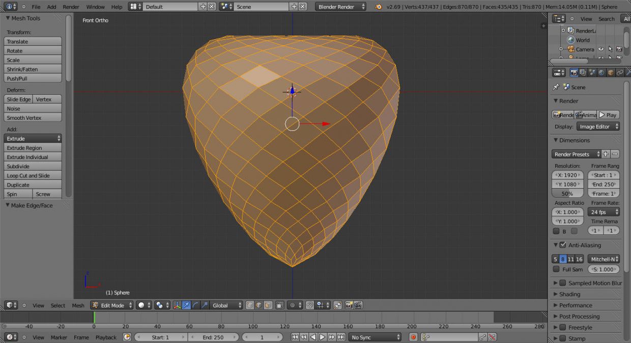Toggle snap during transform magnet icon
Image resolution: width=631 pixels, height=343 pixels.
[309, 305]
